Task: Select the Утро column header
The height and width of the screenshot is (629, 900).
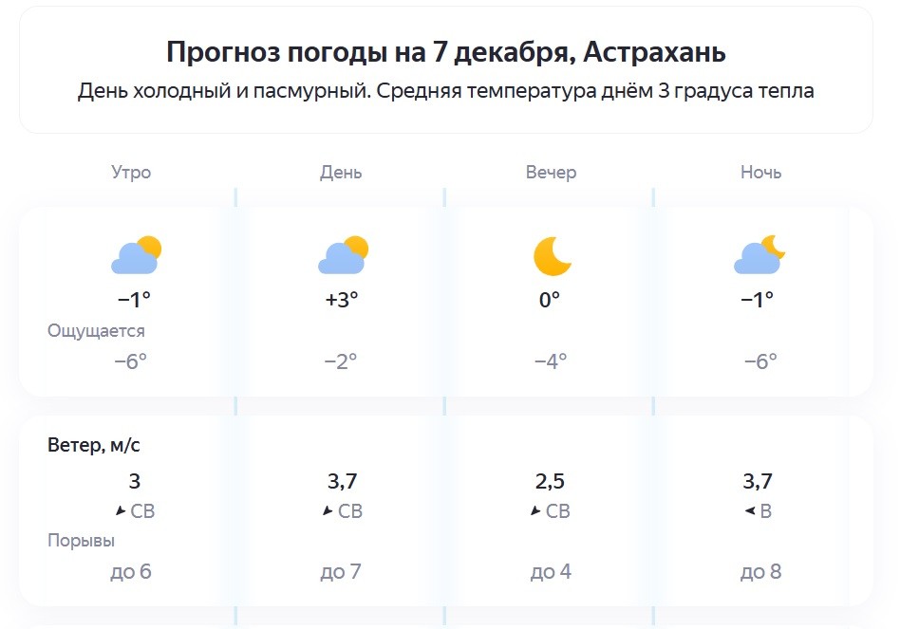Action: coord(131,173)
